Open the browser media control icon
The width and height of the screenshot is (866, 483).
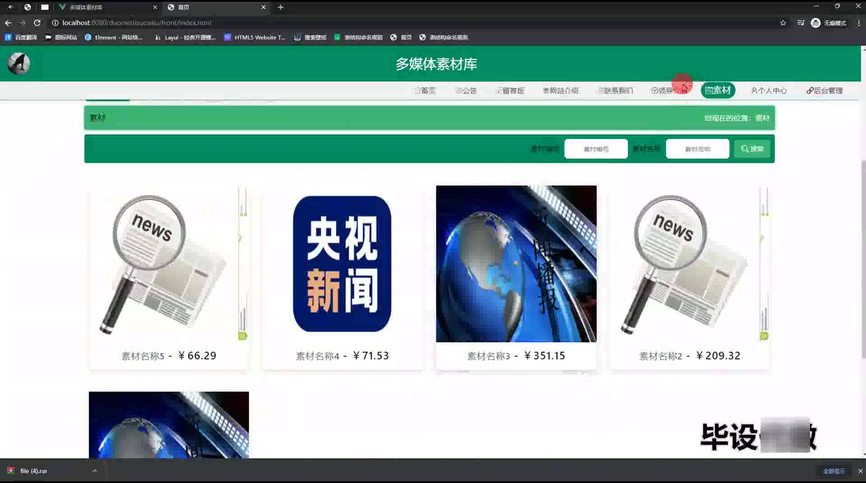coord(801,23)
